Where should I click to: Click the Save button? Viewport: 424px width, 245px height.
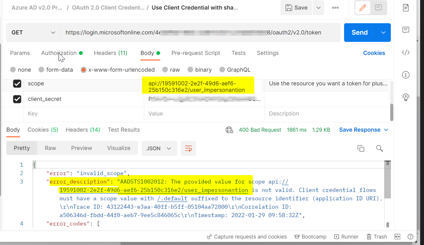point(296,8)
